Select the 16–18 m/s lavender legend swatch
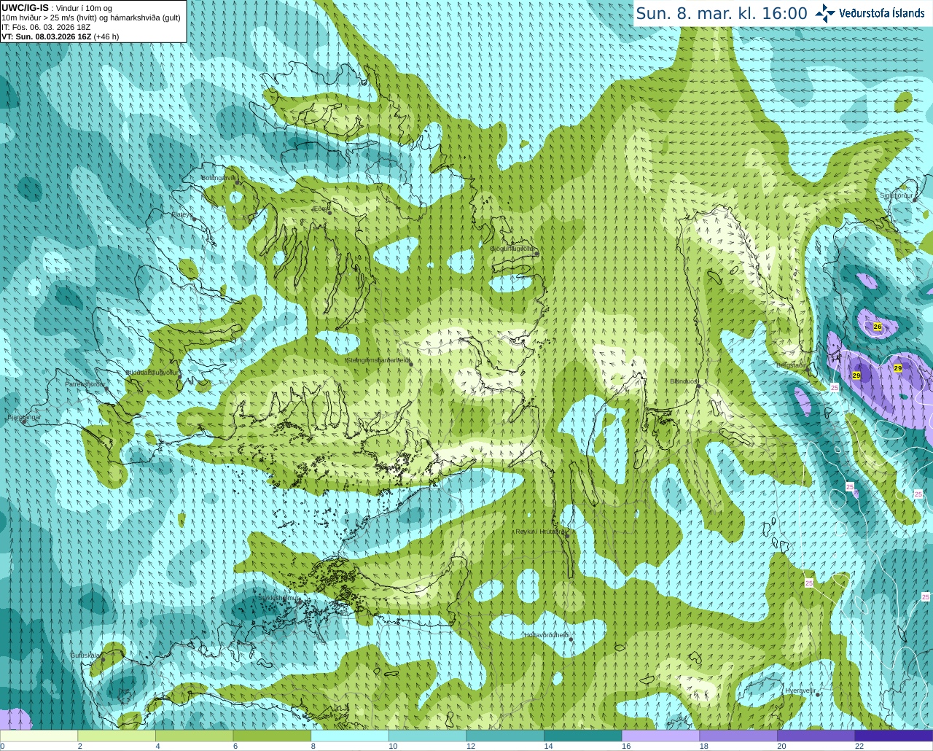This screenshot has width=933, height=751. (660, 736)
